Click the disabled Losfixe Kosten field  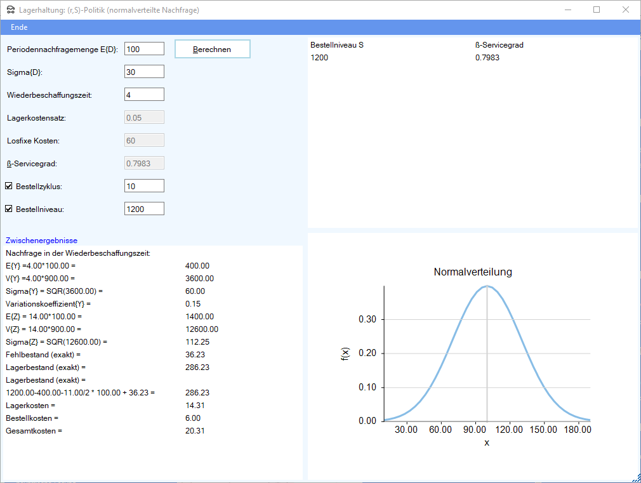click(x=144, y=140)
